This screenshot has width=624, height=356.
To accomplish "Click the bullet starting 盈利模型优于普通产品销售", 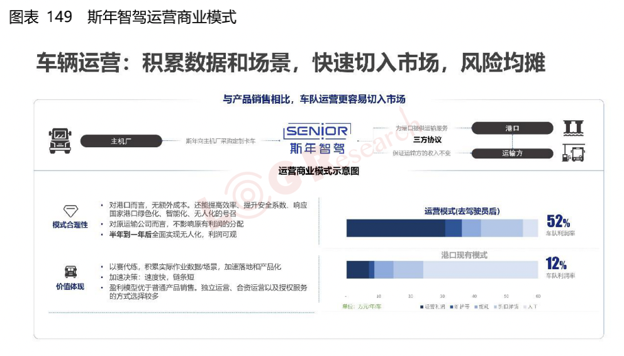I will pyautogui.click(x=208, y=292).
